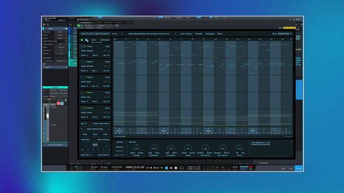The height and width of the screenshot is (193, 344).
Task: Adjust the Fill In knob
Action: (240, 149)
